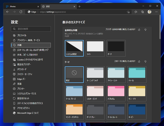Select ライト overall appearance

[95, 48]
